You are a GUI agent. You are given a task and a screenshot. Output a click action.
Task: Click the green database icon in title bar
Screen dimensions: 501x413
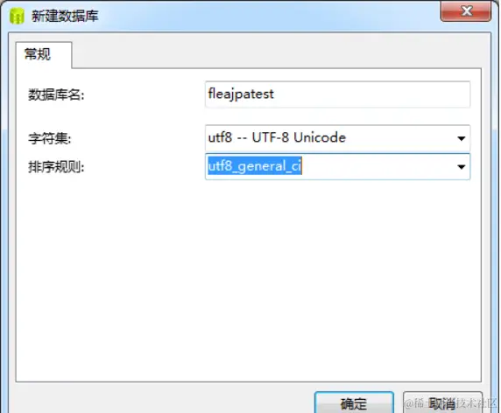coord(17,16)
